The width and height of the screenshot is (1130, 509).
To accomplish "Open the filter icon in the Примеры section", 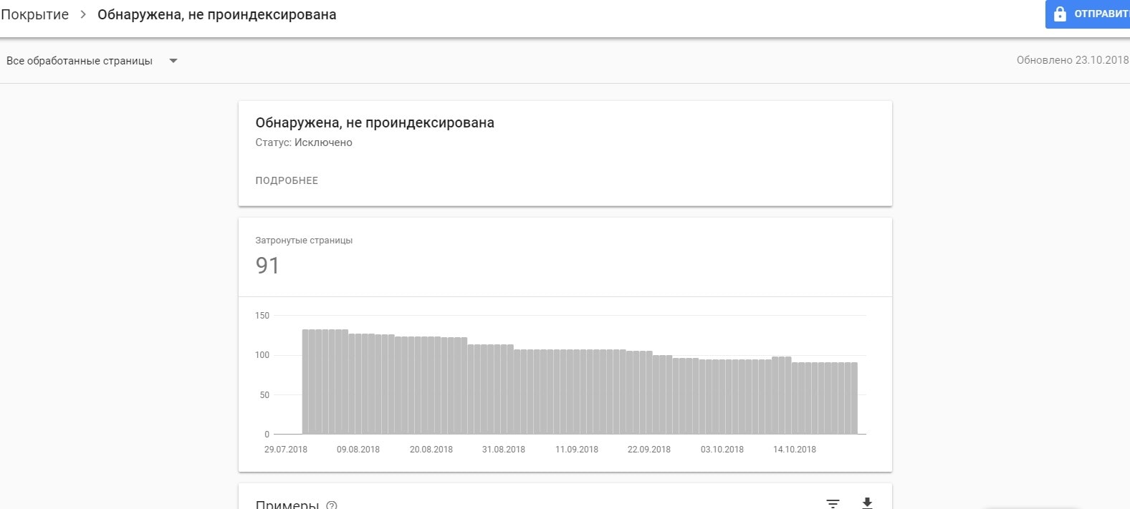I will coord(833,503).
